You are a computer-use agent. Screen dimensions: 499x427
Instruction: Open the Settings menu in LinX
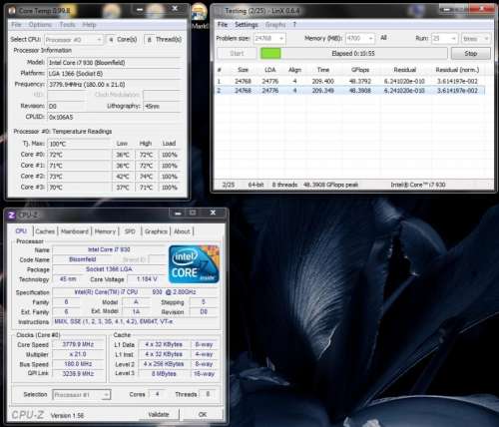(247, 25)
